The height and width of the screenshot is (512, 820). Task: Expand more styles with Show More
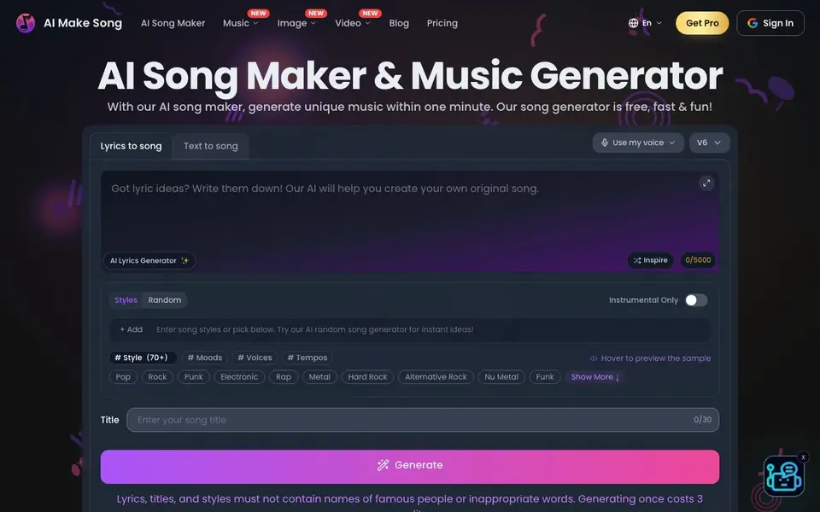(595, 376)
